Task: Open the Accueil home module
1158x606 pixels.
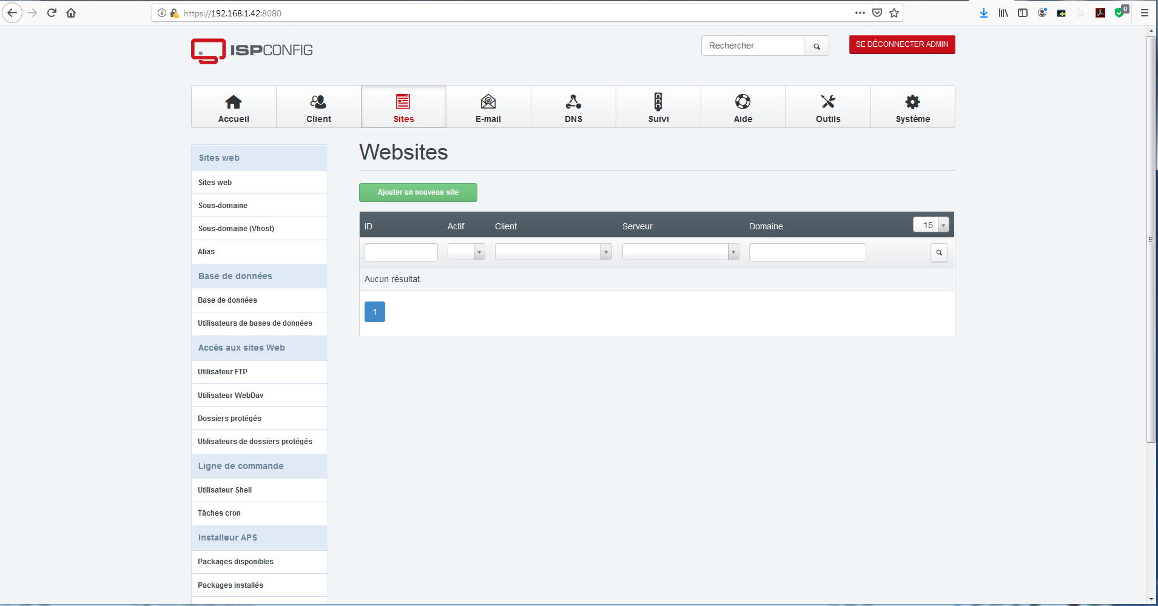Action: 234,107
